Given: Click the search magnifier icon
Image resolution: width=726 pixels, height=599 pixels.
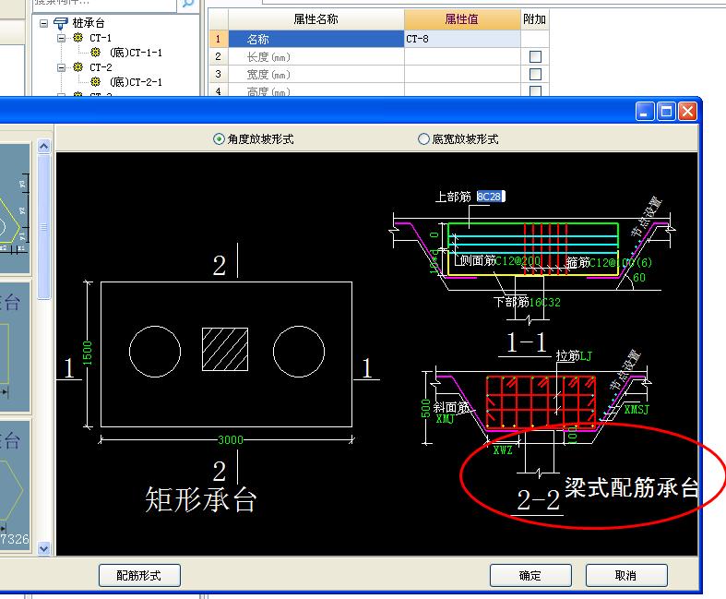Looking at the screenshot, I should 187,4.
